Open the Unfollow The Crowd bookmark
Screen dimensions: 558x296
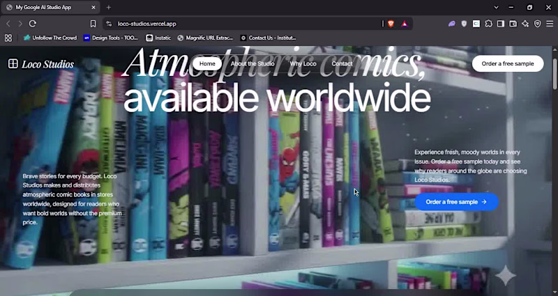[50, 38]
